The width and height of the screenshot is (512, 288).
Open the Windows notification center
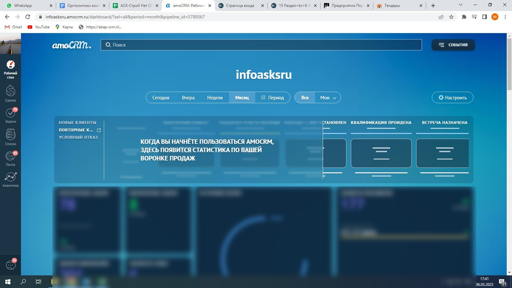[503, 282]
